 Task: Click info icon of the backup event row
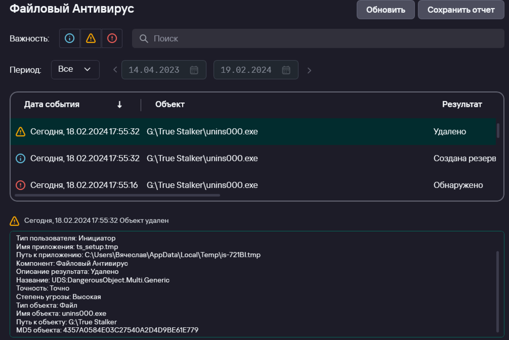(20, 159)
